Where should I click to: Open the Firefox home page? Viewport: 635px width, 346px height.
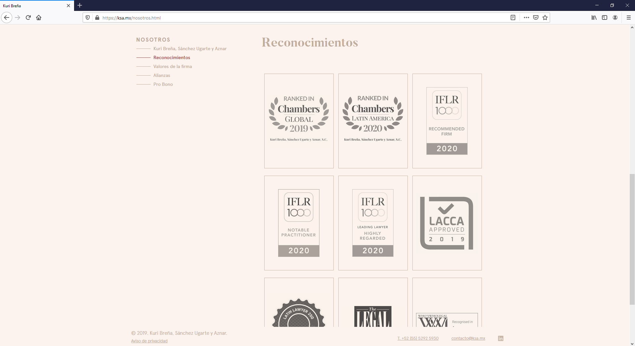coord(39,17)
